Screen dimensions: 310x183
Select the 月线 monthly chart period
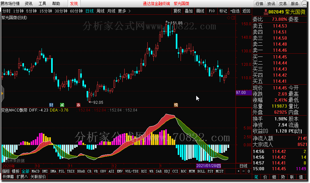(x=111, y=11)
